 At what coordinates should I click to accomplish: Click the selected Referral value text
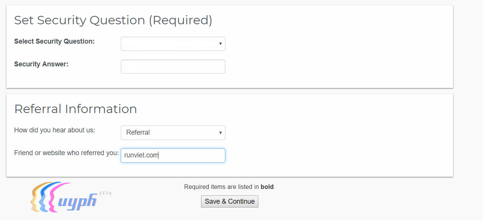click(x=138, y=132)
